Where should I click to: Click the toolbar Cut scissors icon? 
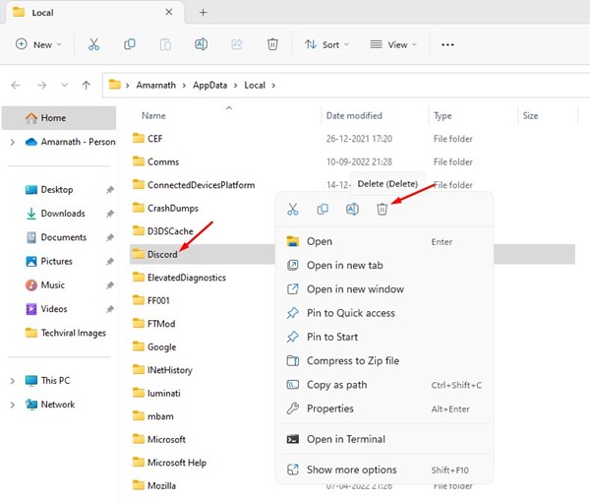[x=93, y=44]
